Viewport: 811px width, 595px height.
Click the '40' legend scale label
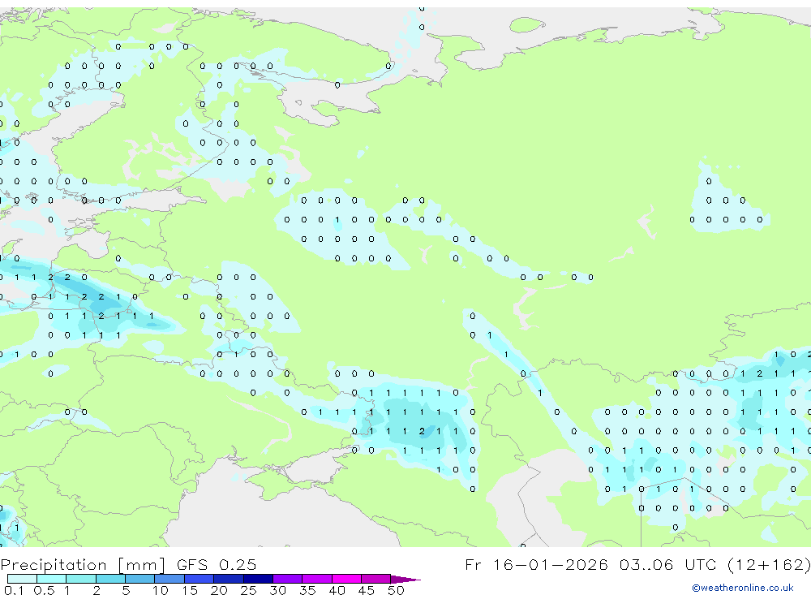point(337,590)
